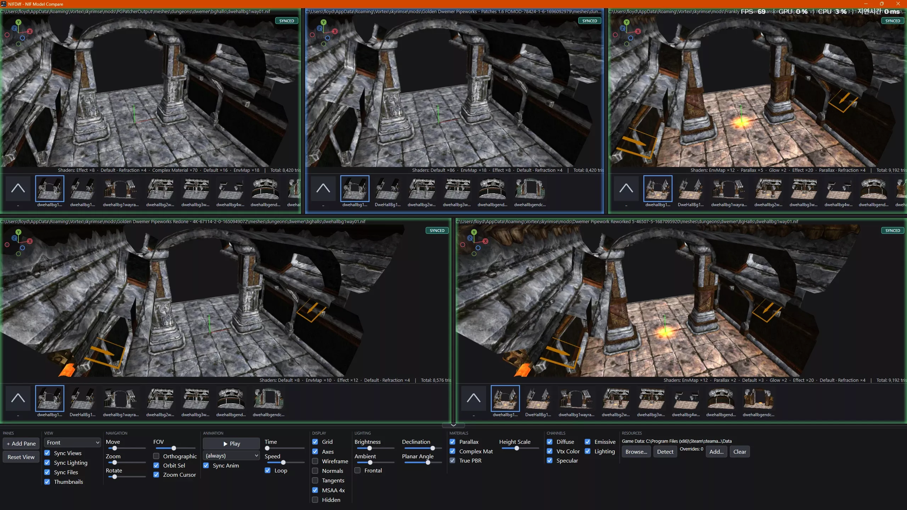Open the (always) animation dropdown

pyautogui.click(x=231, y=456)
